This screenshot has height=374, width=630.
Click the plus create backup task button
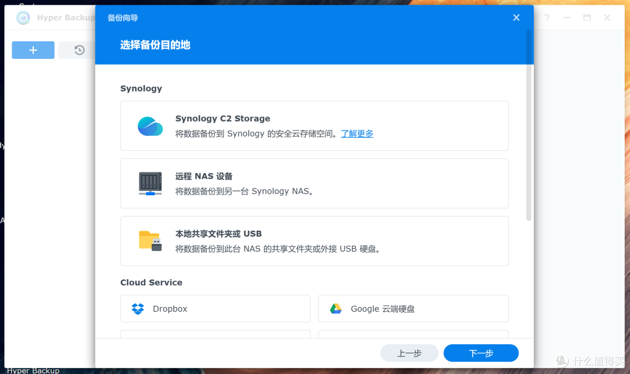tap(33, 50)
